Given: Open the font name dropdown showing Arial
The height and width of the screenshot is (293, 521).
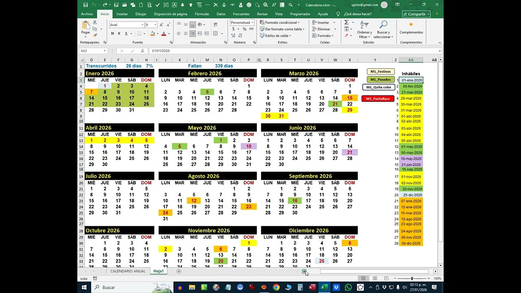Looking at the screenshot, I should coord(142,25).
